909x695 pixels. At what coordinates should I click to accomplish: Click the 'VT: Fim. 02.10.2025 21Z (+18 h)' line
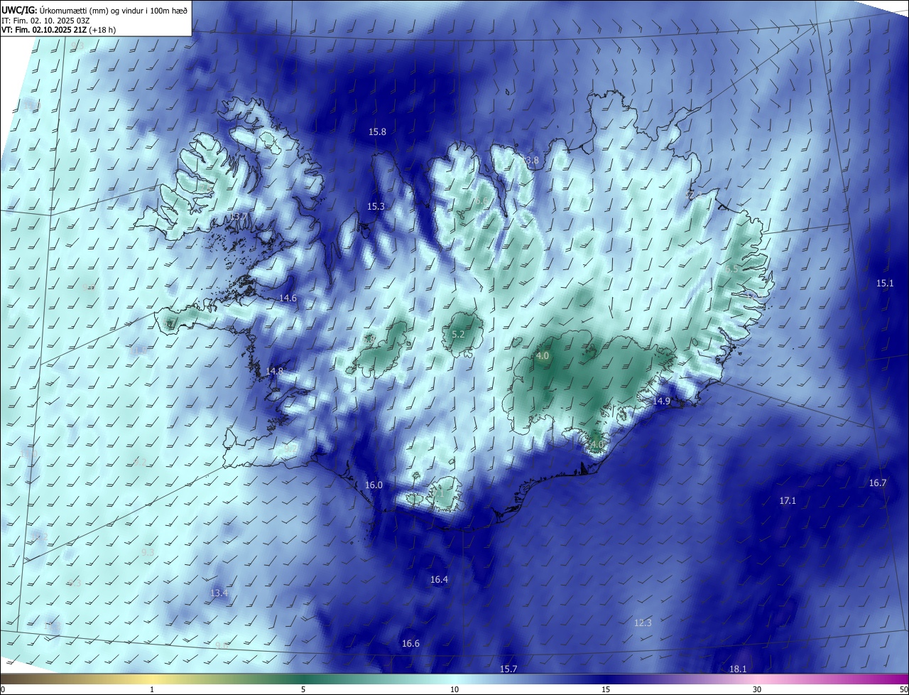(x=58, y=30)
